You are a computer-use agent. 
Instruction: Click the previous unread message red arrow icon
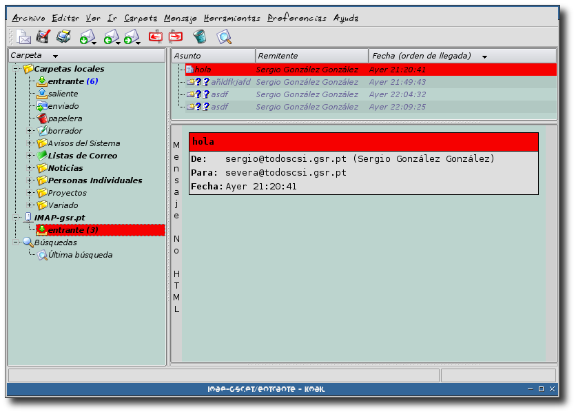pyautogui.click(x=156, y=37)
